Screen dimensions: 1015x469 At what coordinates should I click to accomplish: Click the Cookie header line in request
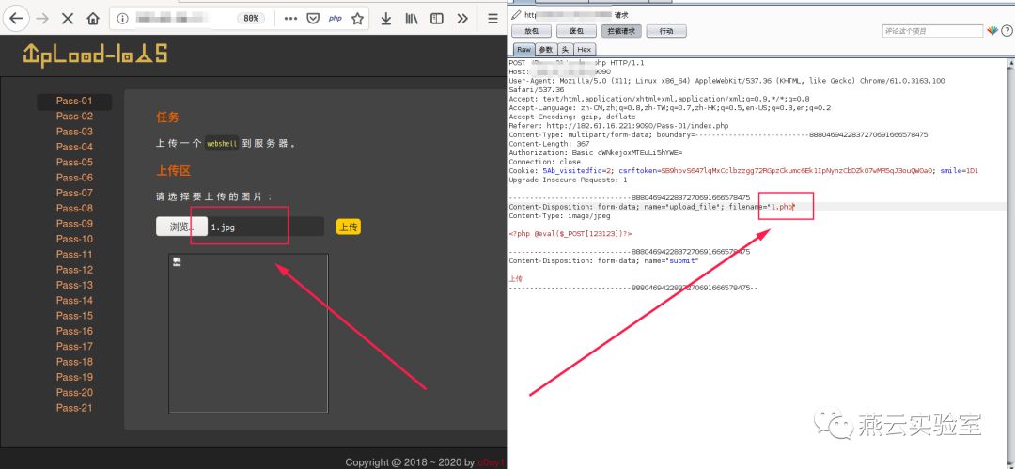coord(743,171)
